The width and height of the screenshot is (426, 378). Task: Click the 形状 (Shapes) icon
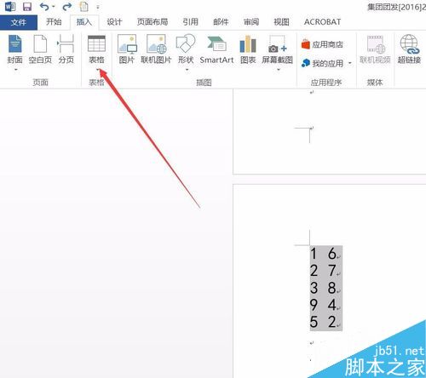click(186, 43)
